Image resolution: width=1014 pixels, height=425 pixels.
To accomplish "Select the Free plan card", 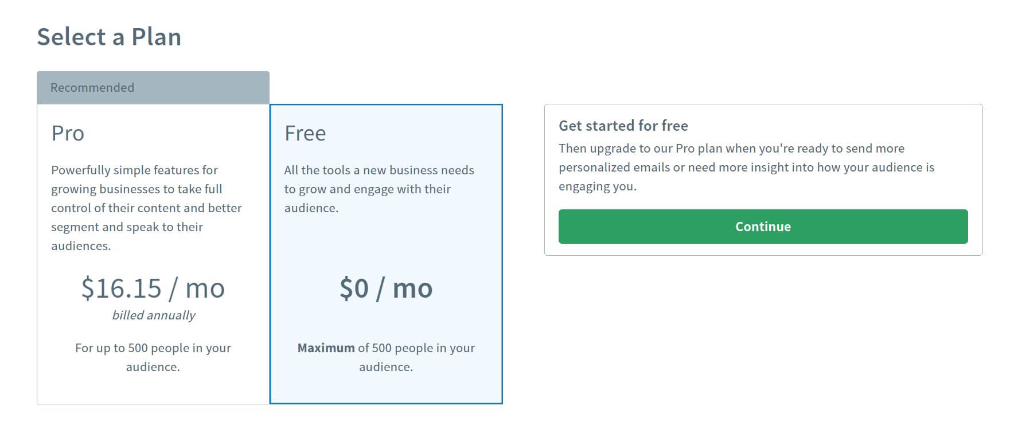I will [x=386, y=254].
